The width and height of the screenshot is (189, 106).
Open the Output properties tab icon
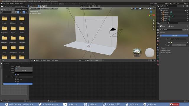pyautogui.click(x=158, y=33)
